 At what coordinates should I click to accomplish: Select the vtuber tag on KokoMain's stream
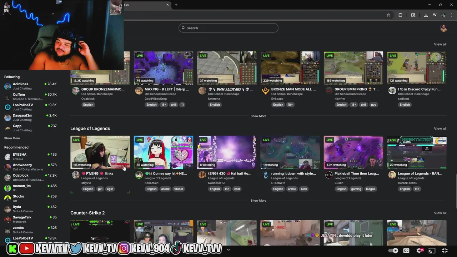tap(179, 189)
